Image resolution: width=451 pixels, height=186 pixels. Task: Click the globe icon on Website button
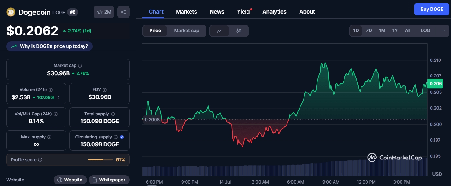(x=60, y=180)
